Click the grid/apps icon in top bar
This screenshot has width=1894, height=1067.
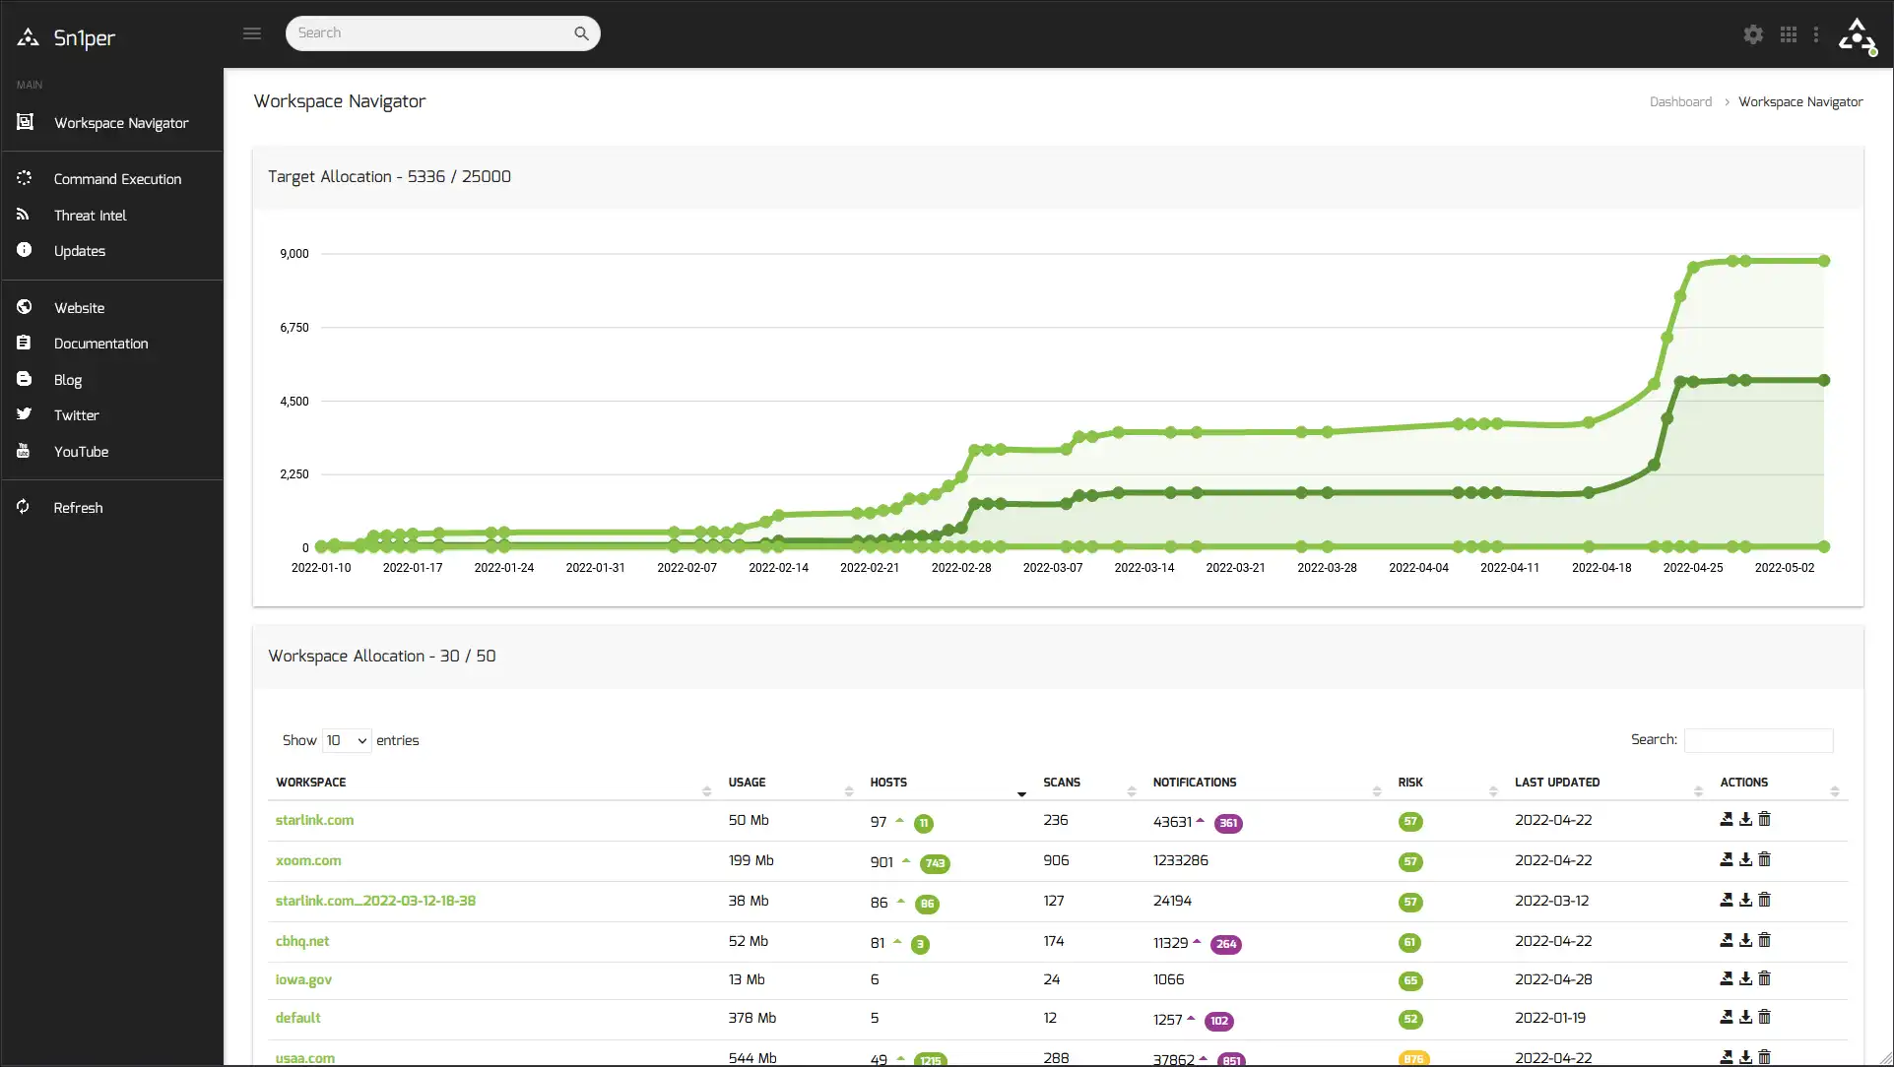[1789, 33]
